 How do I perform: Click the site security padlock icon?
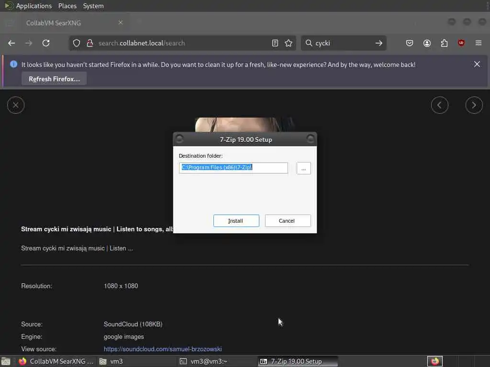[90, 43]
